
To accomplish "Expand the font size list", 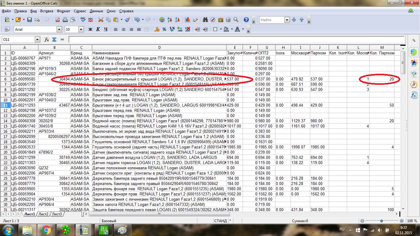I will [81, 29].
